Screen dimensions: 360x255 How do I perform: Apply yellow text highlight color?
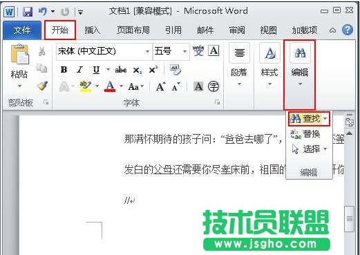click(x=86, y=86)
